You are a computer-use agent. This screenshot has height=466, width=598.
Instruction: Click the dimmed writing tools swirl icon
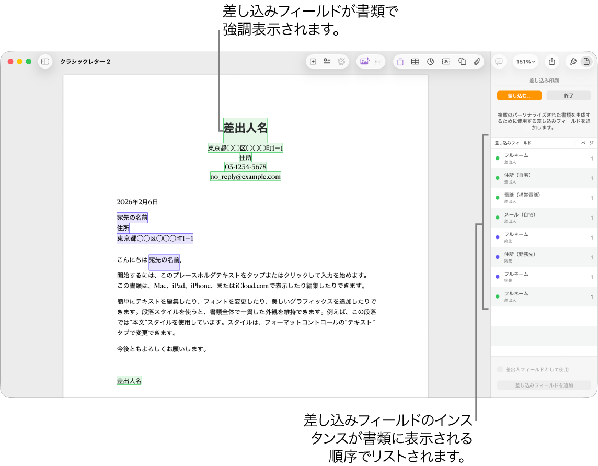pyautogui.click(x=341, y=61)
